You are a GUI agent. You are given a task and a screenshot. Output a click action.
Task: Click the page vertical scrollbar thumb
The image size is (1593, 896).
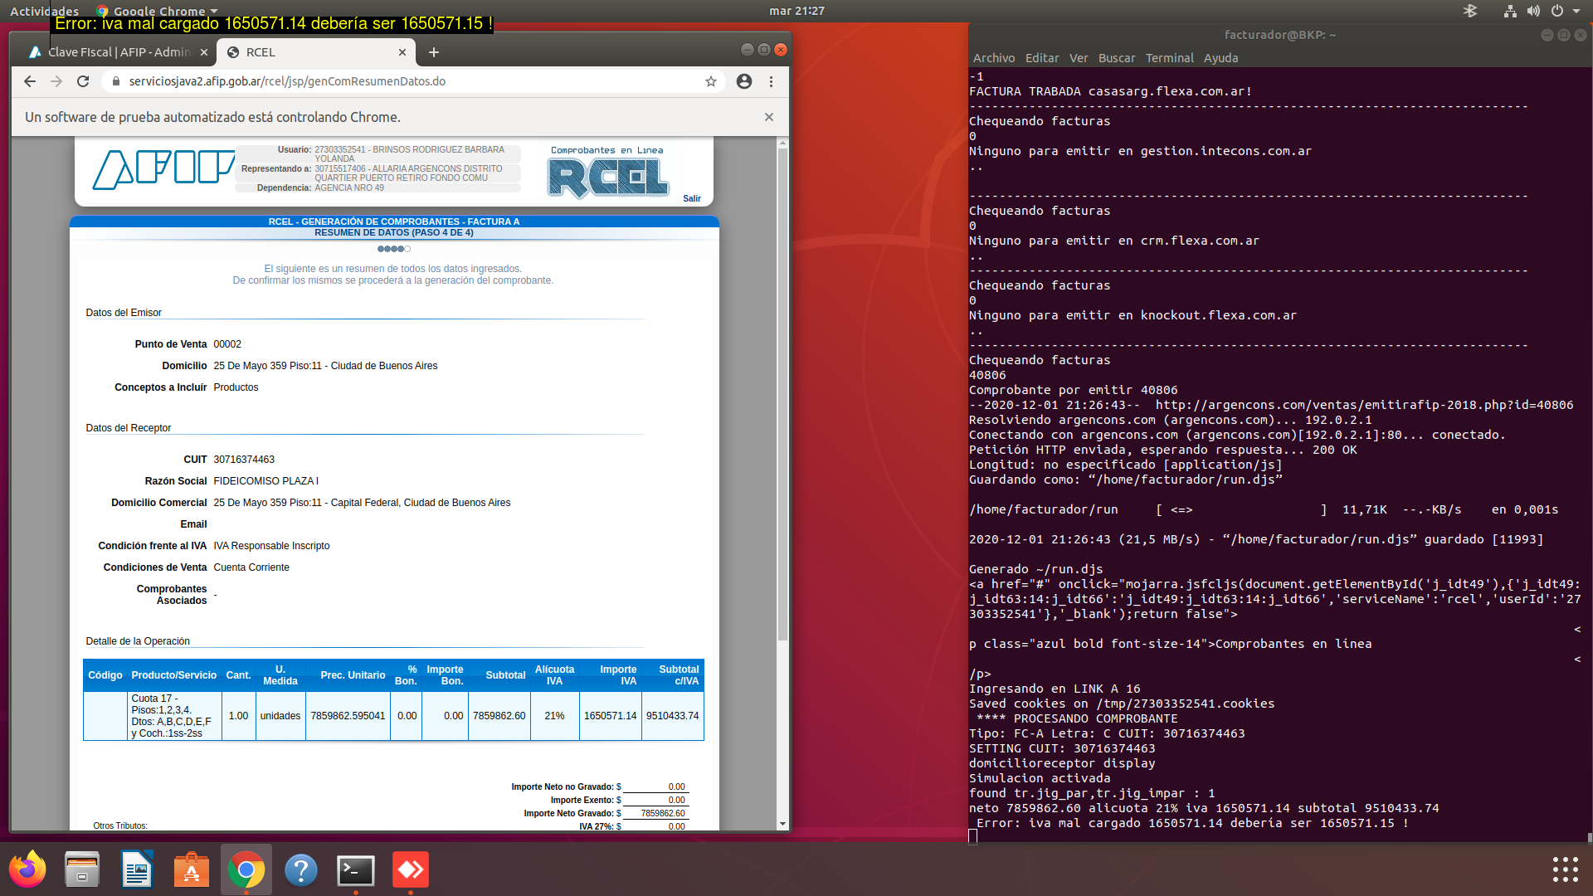tap(782, 394)
